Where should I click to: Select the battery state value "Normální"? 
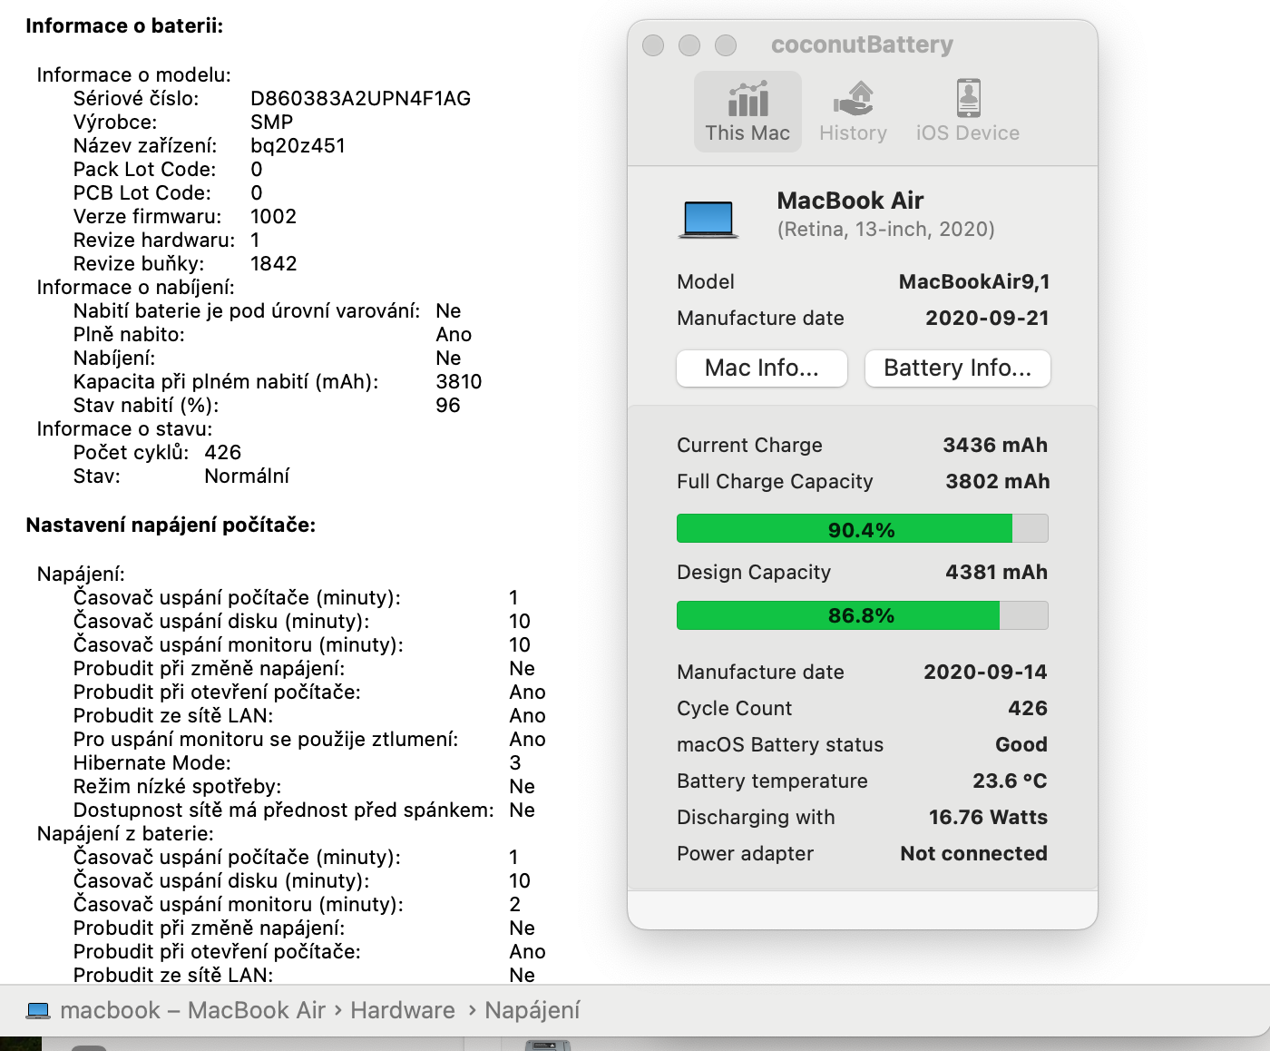[248, 476]
